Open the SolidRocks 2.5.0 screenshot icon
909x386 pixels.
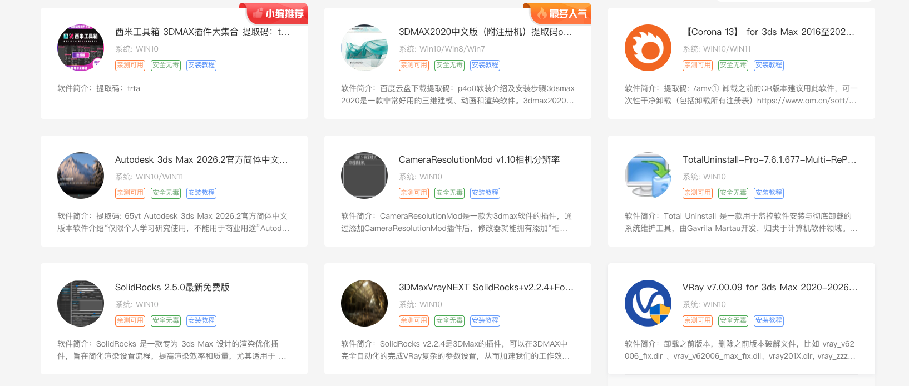[x=81, y=303]
